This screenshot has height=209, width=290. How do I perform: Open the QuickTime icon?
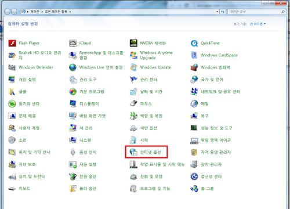194,43
